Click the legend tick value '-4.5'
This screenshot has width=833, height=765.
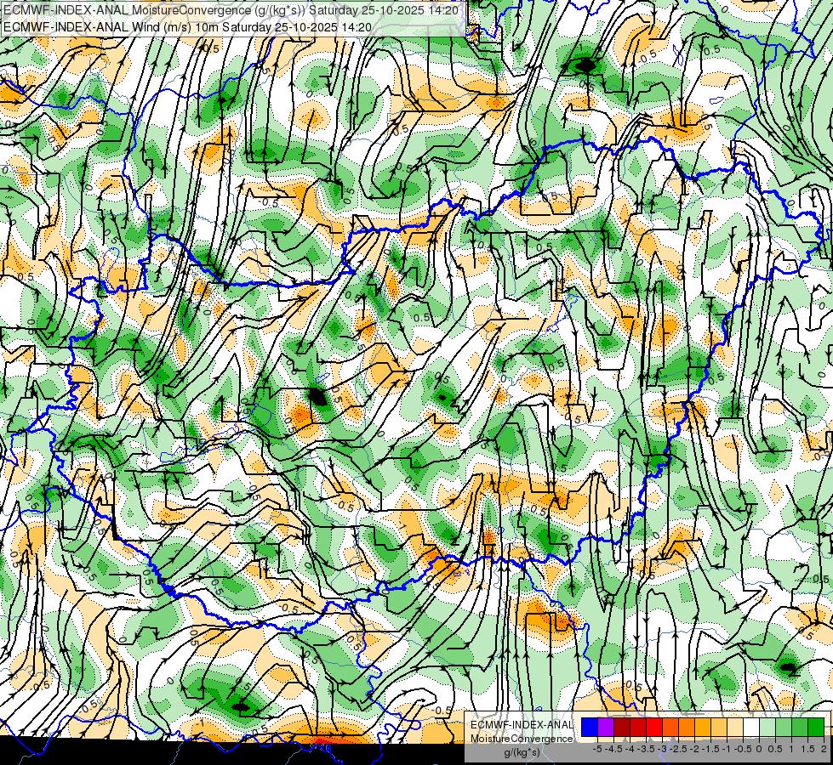(614, 749)
